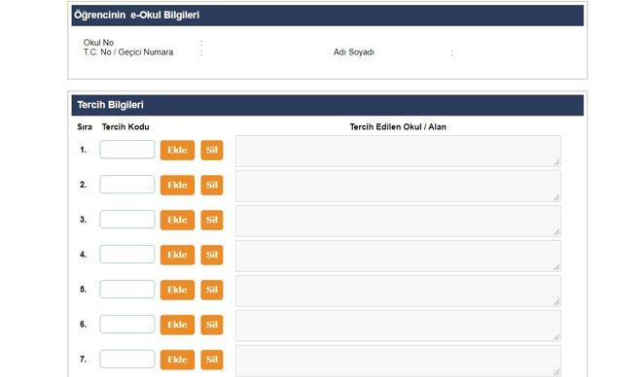
Task: Select the Tercih Kodu input in row 2
Action: click(x=126, y=185)
